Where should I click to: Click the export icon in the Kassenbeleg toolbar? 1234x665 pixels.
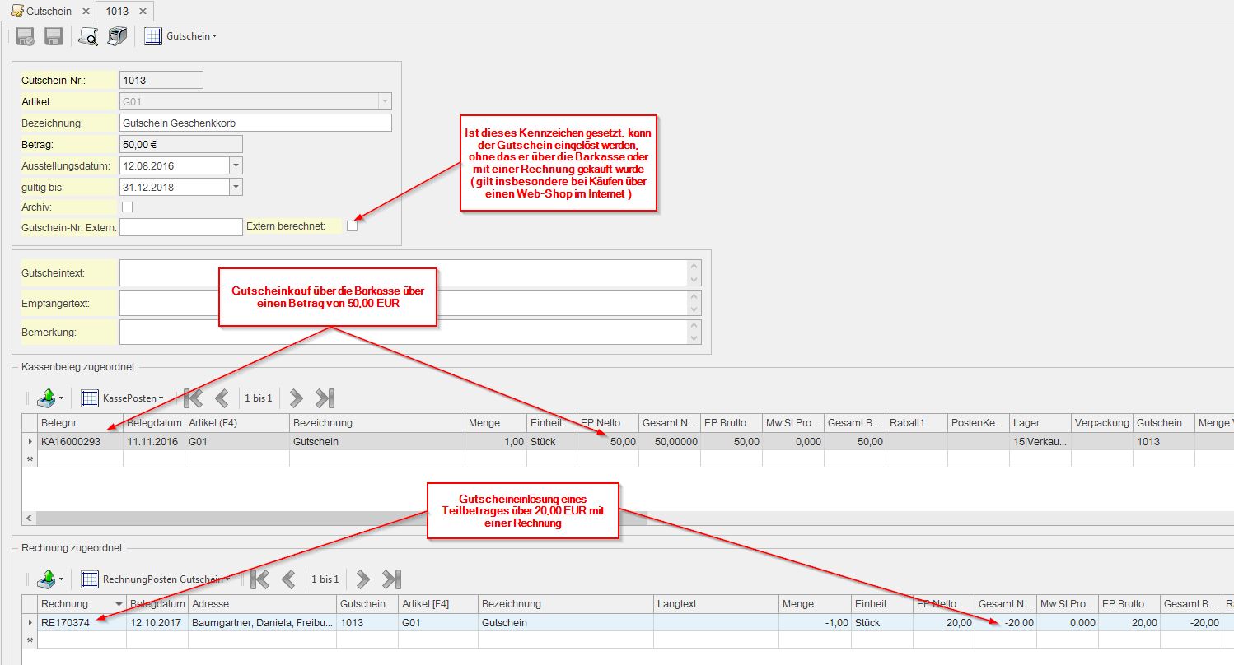[x=45, y=398]
